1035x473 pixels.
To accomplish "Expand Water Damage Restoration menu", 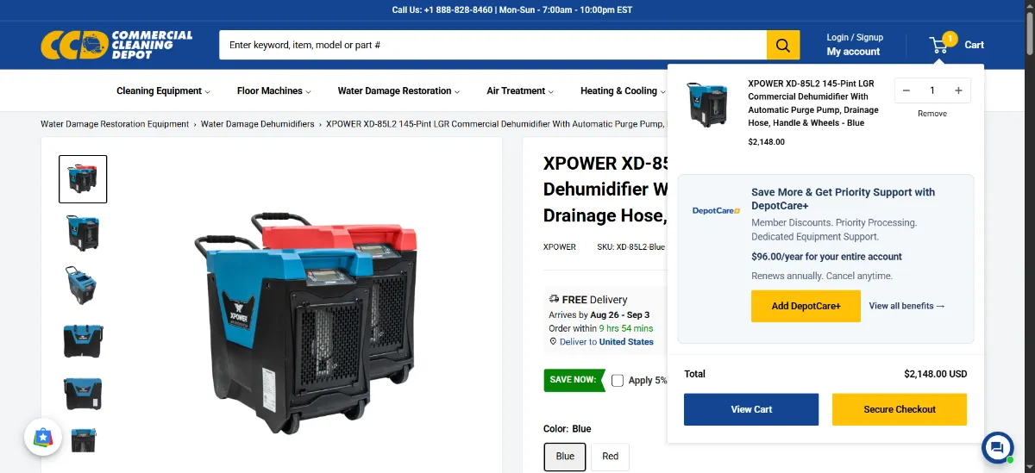I will coord(398,90).
